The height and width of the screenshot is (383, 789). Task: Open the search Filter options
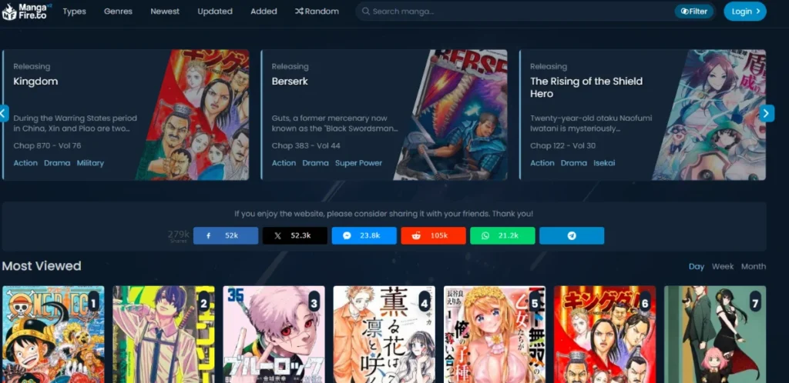pyautogui.click(x=693, y=12)
